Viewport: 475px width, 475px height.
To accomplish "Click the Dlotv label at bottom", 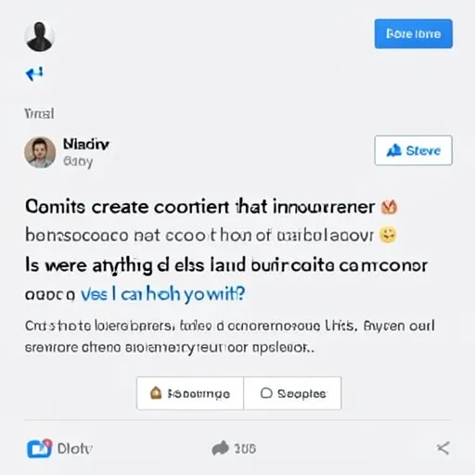I will pyautogui.click(x=75, y=448).
